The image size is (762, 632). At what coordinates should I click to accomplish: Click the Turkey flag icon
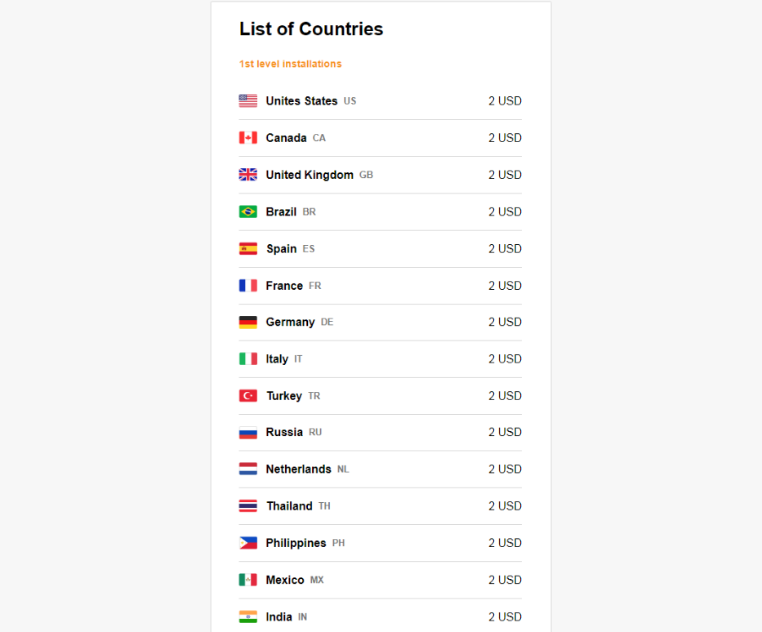[x=247, y=395]
